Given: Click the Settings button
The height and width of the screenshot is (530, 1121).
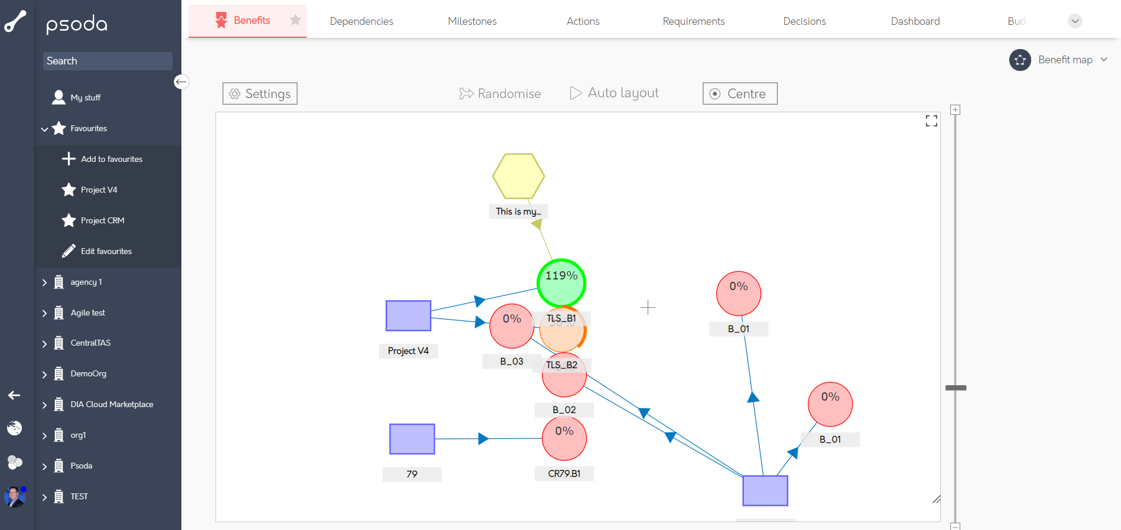Looking at the screenshot, I should click(x=260, y=93).
